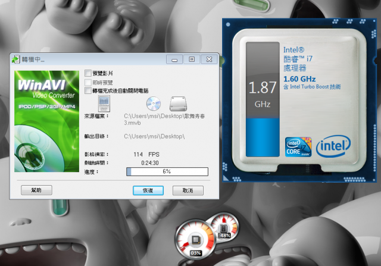The width and height of the screenshot is (381, 266).
Task: Click the 1.87 GHz frequency bar meter
Action: click(263, 99)
